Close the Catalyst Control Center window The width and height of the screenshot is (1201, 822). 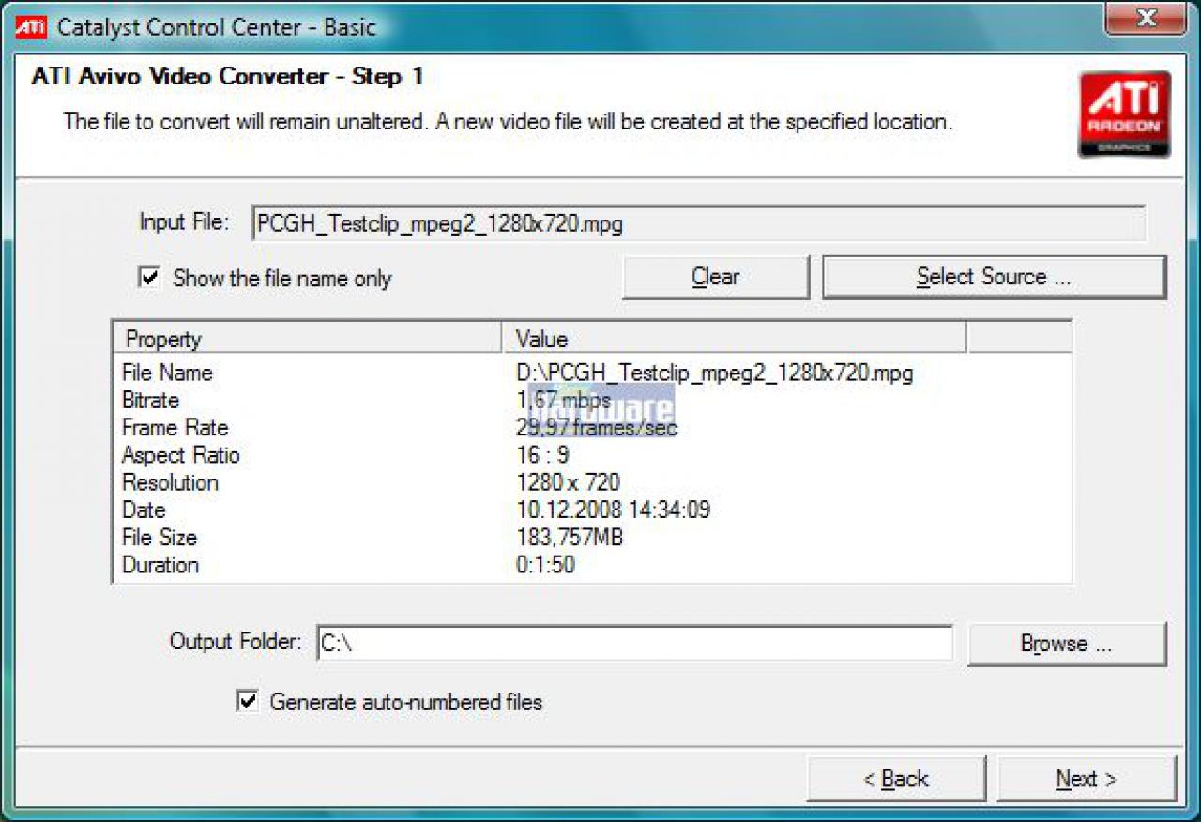tap(1146, 18)
